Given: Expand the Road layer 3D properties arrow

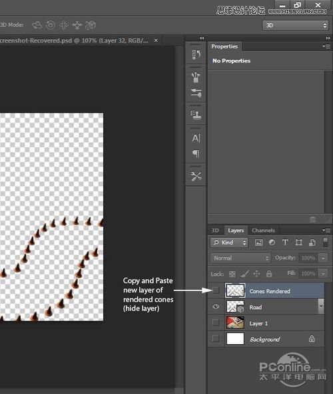Looking at the screenshot, I should click(321, 306).
